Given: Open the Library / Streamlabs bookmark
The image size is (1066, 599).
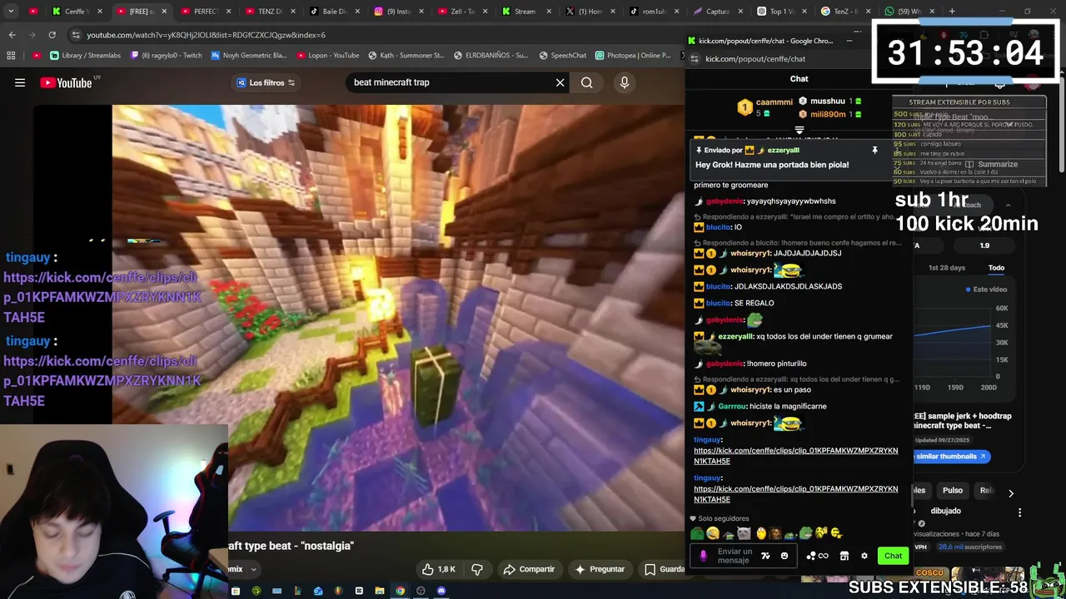Looking at the screenshot, I should point(85,56).
